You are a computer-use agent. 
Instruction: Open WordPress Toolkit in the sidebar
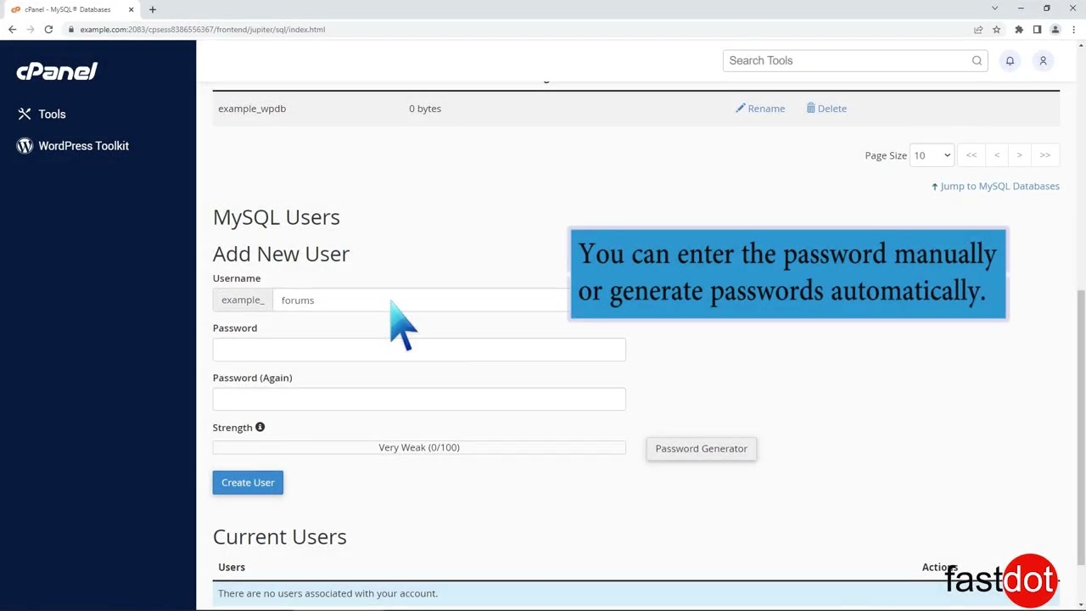click(82, 146)
